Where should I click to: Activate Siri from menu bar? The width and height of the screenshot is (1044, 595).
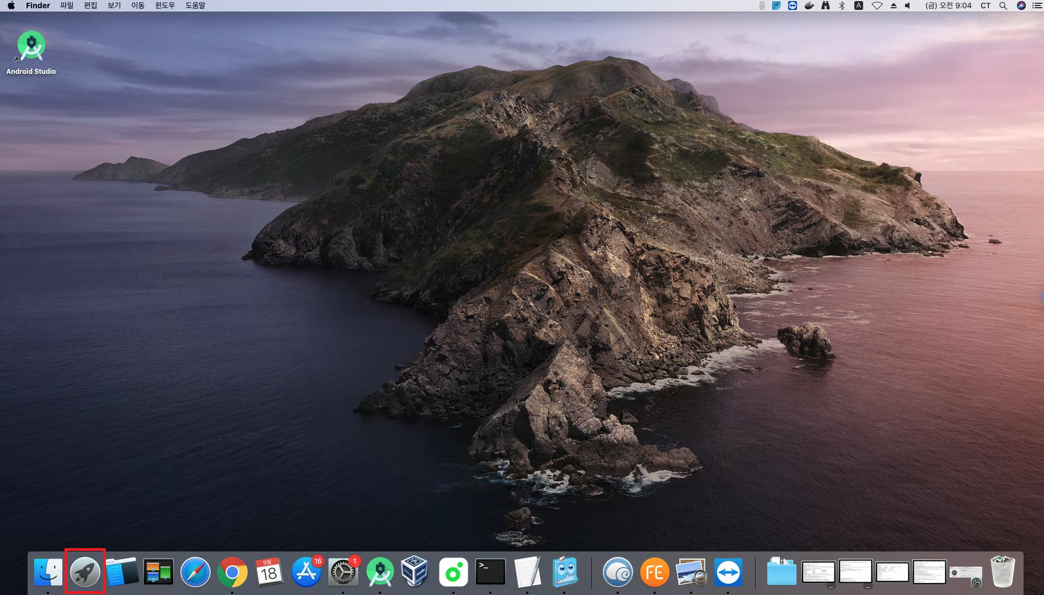coord(1021,6)
